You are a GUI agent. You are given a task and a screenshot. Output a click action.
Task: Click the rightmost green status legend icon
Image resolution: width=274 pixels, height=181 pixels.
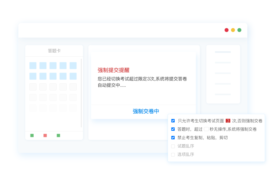tap(58, 136)
